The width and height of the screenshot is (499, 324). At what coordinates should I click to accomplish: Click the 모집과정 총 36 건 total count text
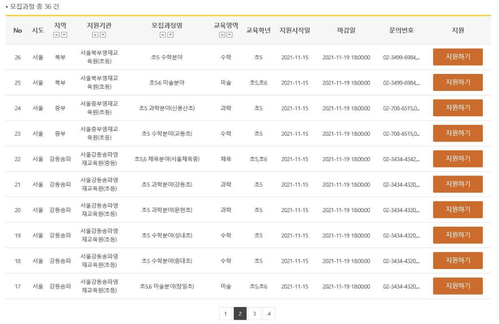pos(35,6)
